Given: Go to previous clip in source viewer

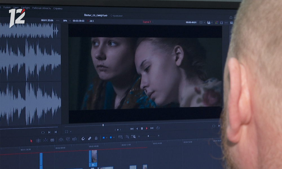Looking at the screenshot, I should tap(56, 132).
